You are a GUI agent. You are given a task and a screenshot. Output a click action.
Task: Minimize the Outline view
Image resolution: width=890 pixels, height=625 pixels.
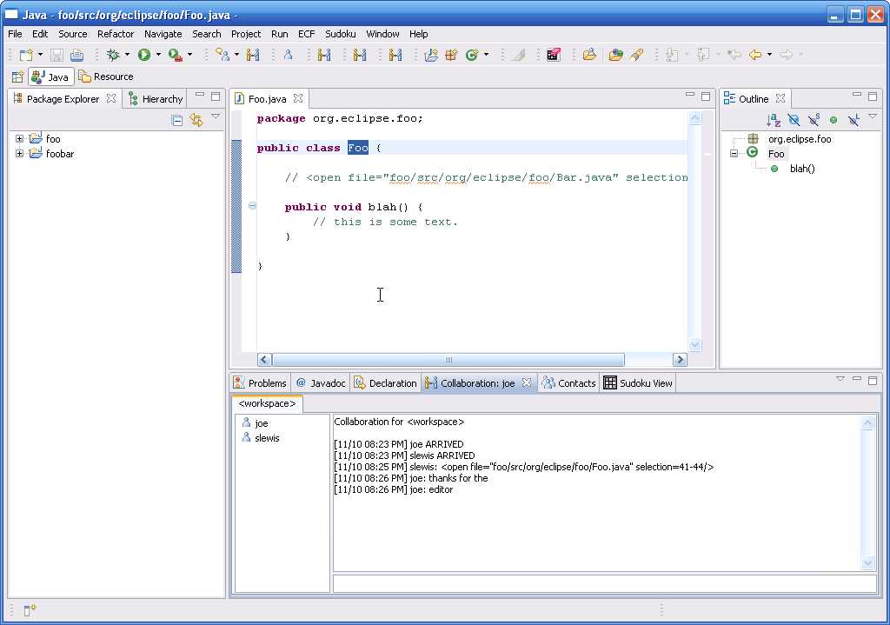click(x=857, y=95)
